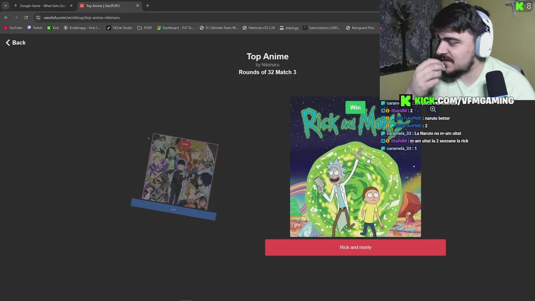Open the Subscriptions bookmark
535x301 pixels.
[321, 28]
